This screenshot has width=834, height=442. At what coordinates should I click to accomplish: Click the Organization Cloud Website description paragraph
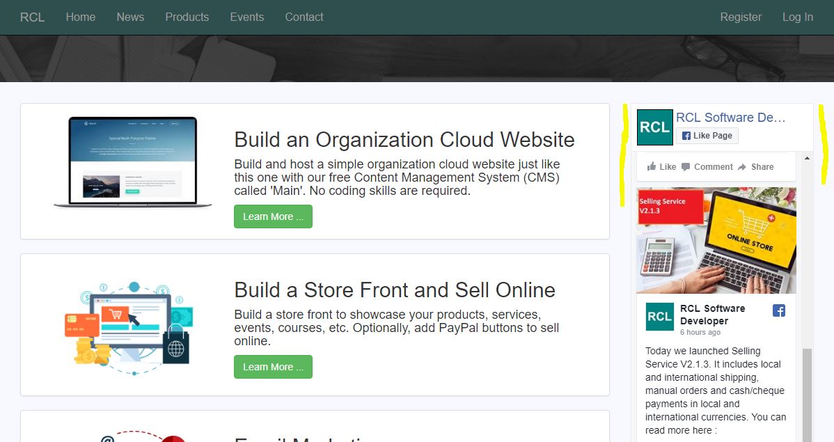click(397, 177)
